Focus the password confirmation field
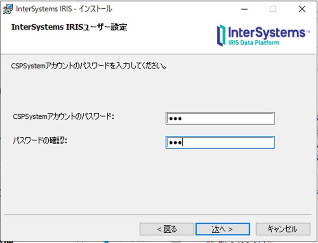 pyautogui.click(x=220, y=142)
